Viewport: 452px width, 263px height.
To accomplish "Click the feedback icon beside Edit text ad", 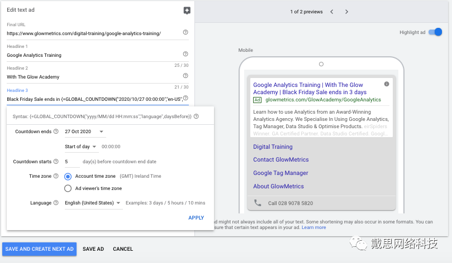I will [x=187, y=11].
